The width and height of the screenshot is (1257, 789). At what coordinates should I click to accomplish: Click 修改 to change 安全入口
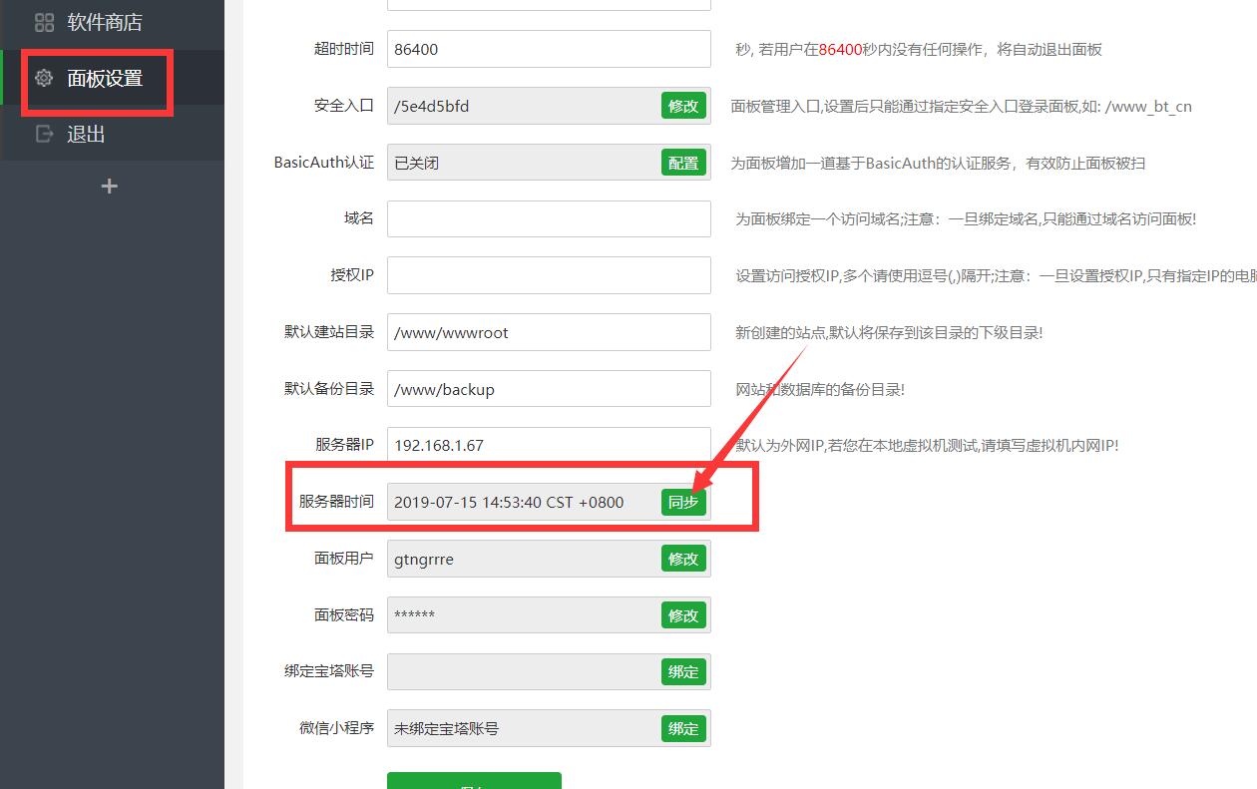(x=683, y=106)
